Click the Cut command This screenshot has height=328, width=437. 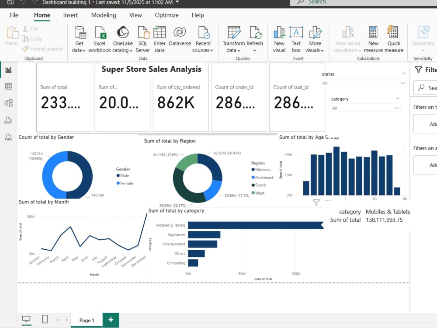(x=31, y=28)
